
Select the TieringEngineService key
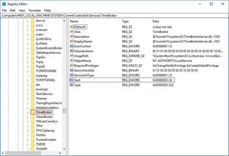pyautogui.click(x=49, y=103)
